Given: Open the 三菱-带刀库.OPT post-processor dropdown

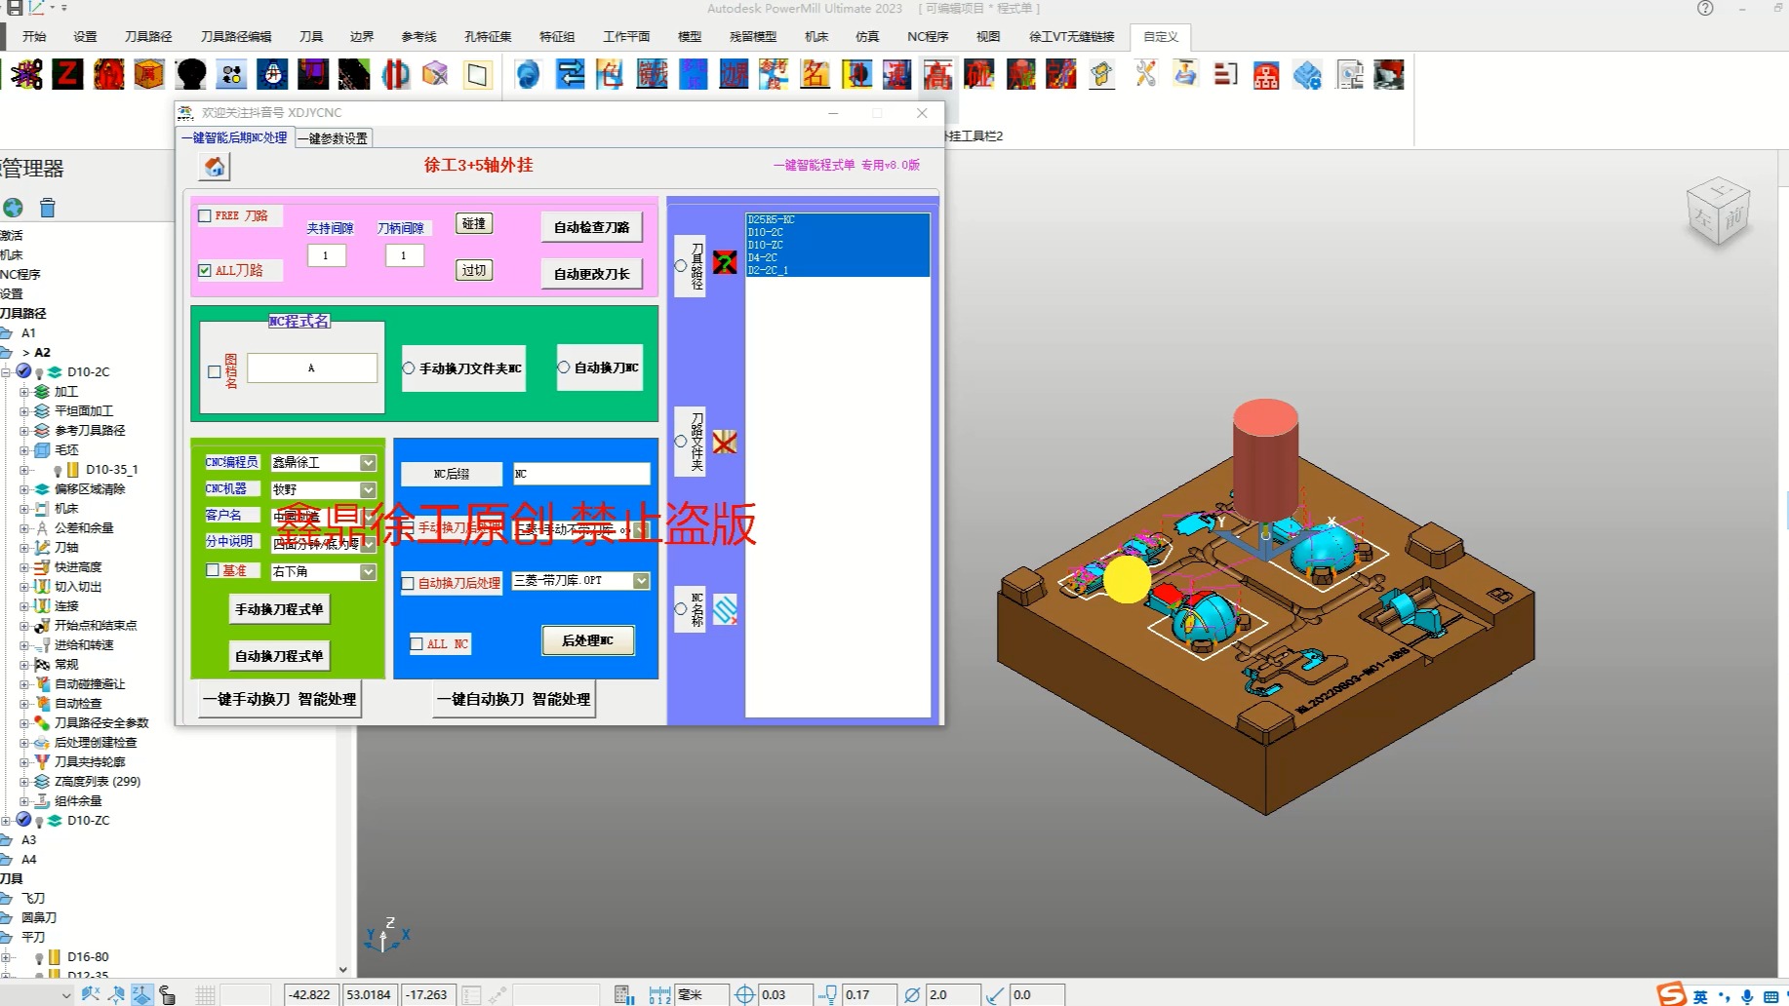Looking at the screenshot, I should [x=641, y=581].
